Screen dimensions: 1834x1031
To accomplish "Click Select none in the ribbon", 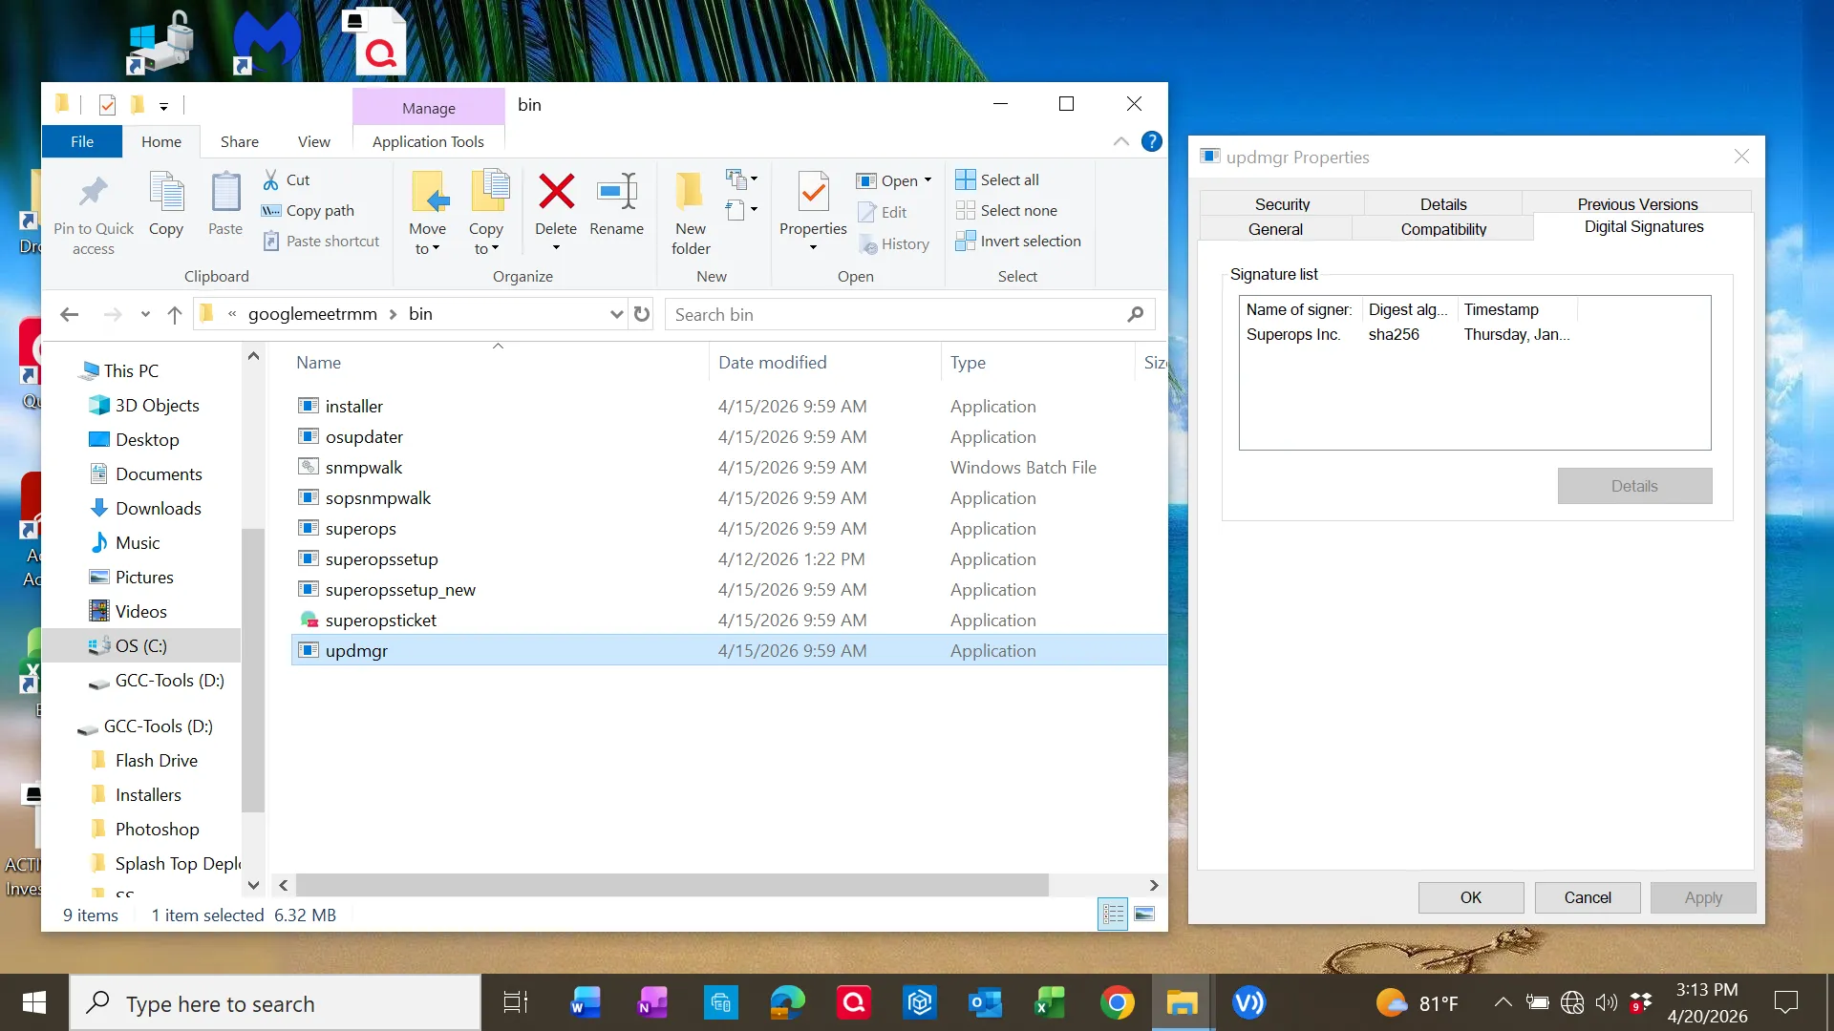I will (x=1008, y=210).
